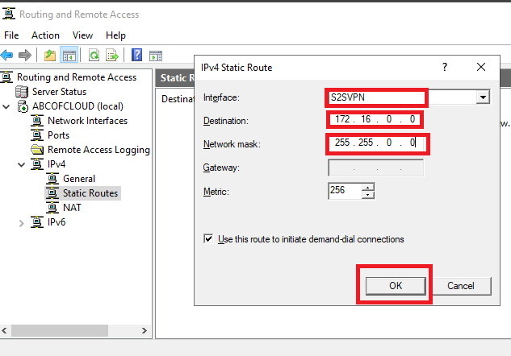Toggle Show/Hide Console Tree toolbar icon
Screen dimensions: 511x356
[x=69, y=56]
